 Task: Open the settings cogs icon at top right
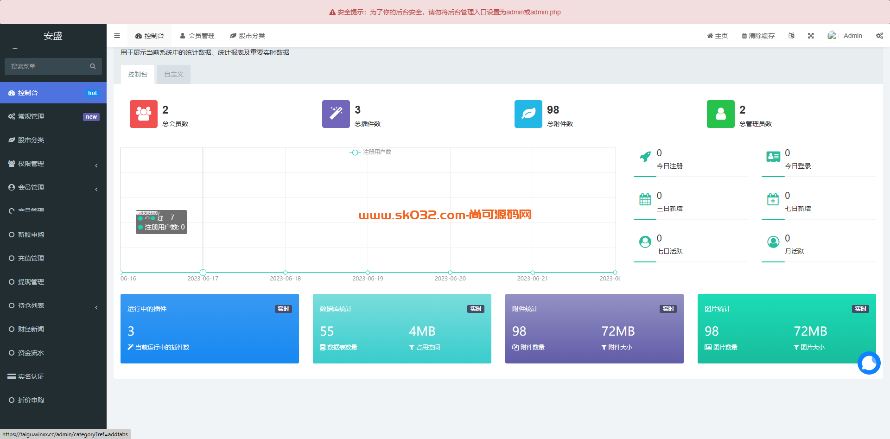point(879,36)
